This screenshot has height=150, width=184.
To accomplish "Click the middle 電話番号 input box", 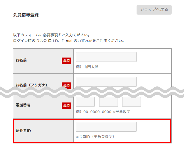I will click(108, 102).
